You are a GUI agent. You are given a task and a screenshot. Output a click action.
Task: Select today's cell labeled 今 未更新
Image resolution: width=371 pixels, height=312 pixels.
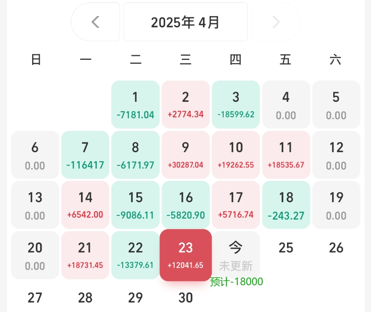tap(236, 255)
